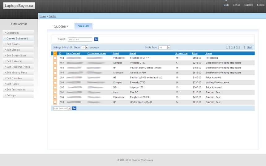
Task: Click the Quotes heading tab
Action: (x=61, y=27)
